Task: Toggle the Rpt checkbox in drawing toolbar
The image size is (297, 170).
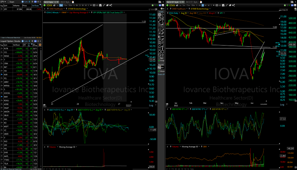Action: 159,58
